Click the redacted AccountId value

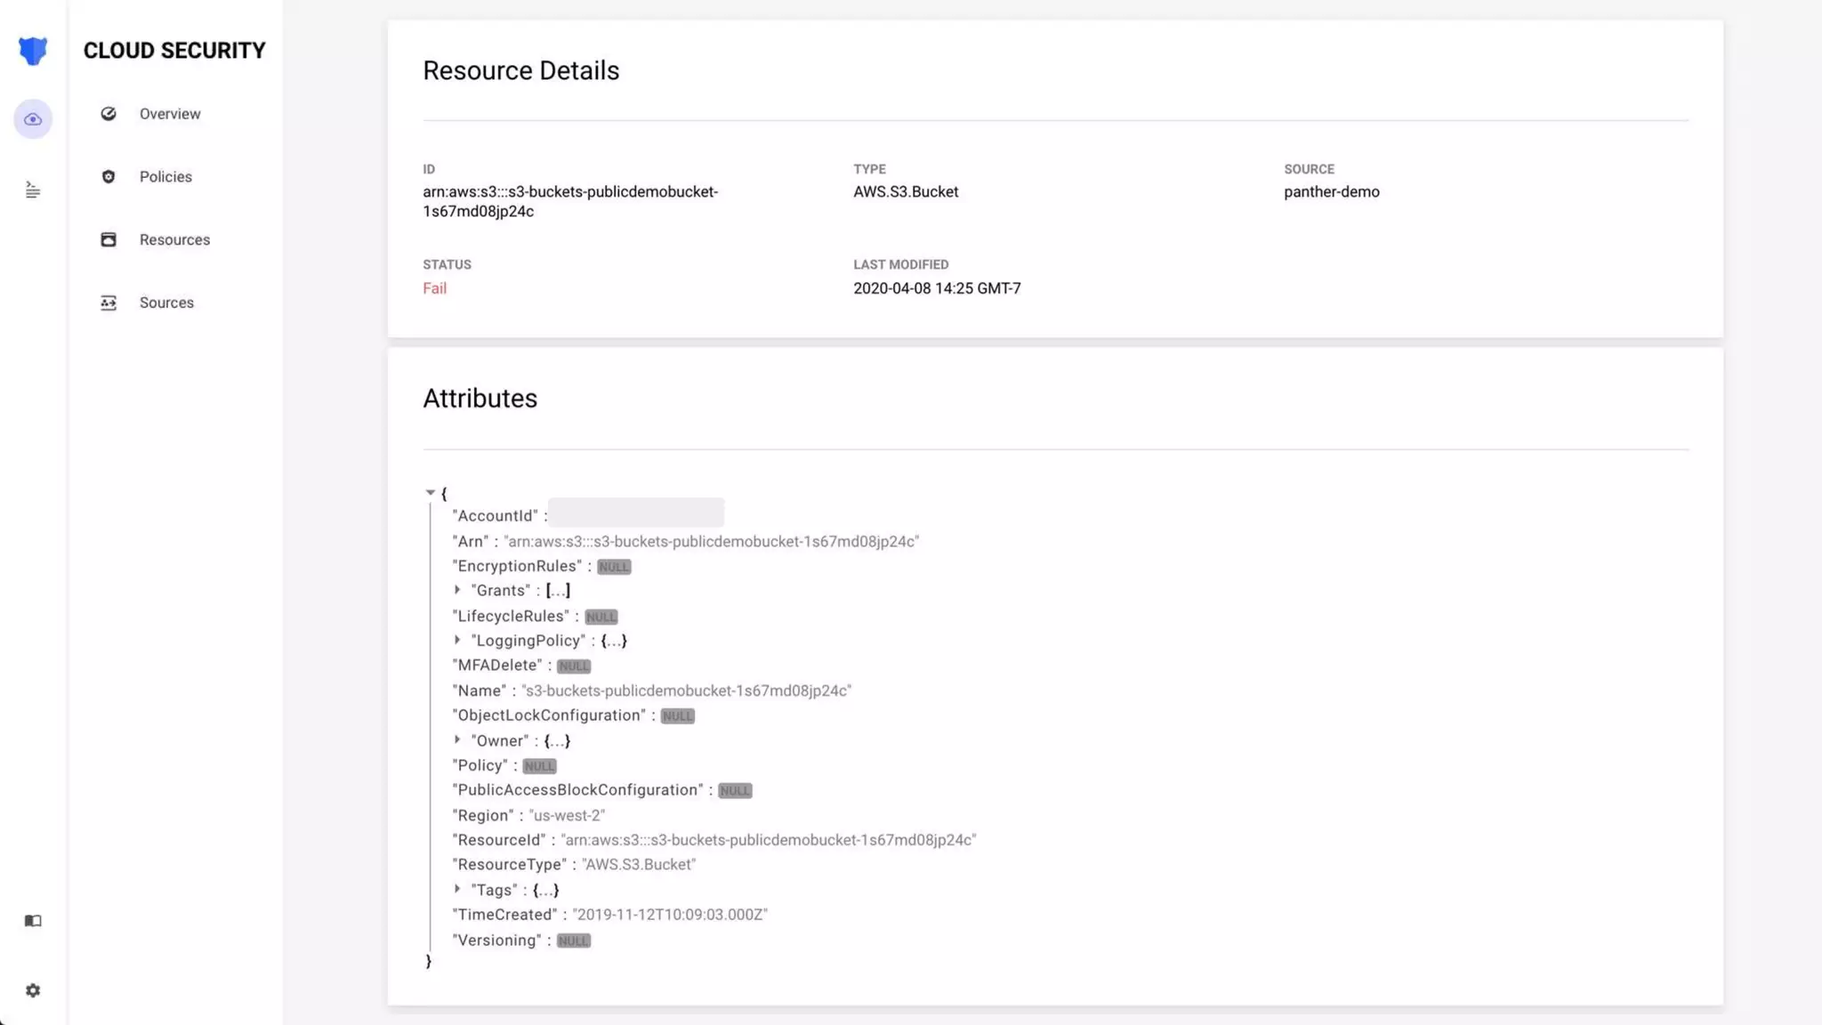(635, 513)
